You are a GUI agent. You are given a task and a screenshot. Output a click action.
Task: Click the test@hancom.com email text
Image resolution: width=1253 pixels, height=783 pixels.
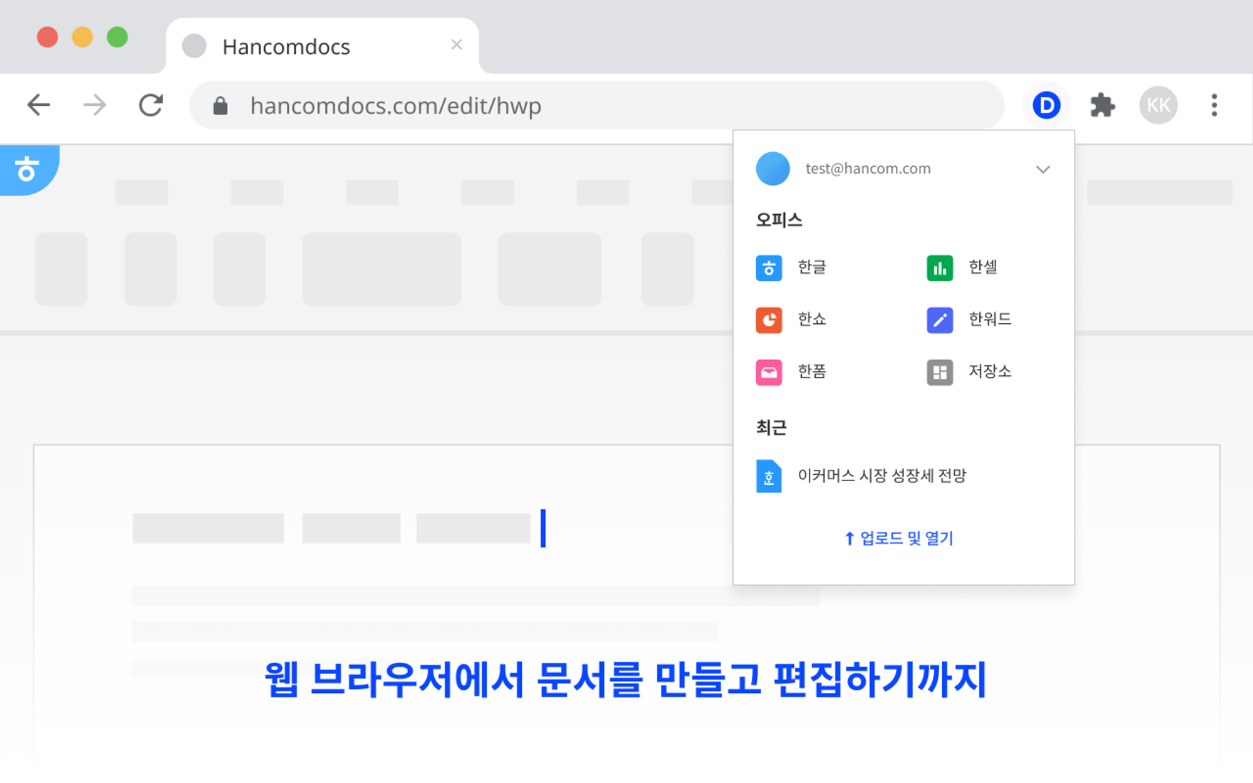coord(868,169)
